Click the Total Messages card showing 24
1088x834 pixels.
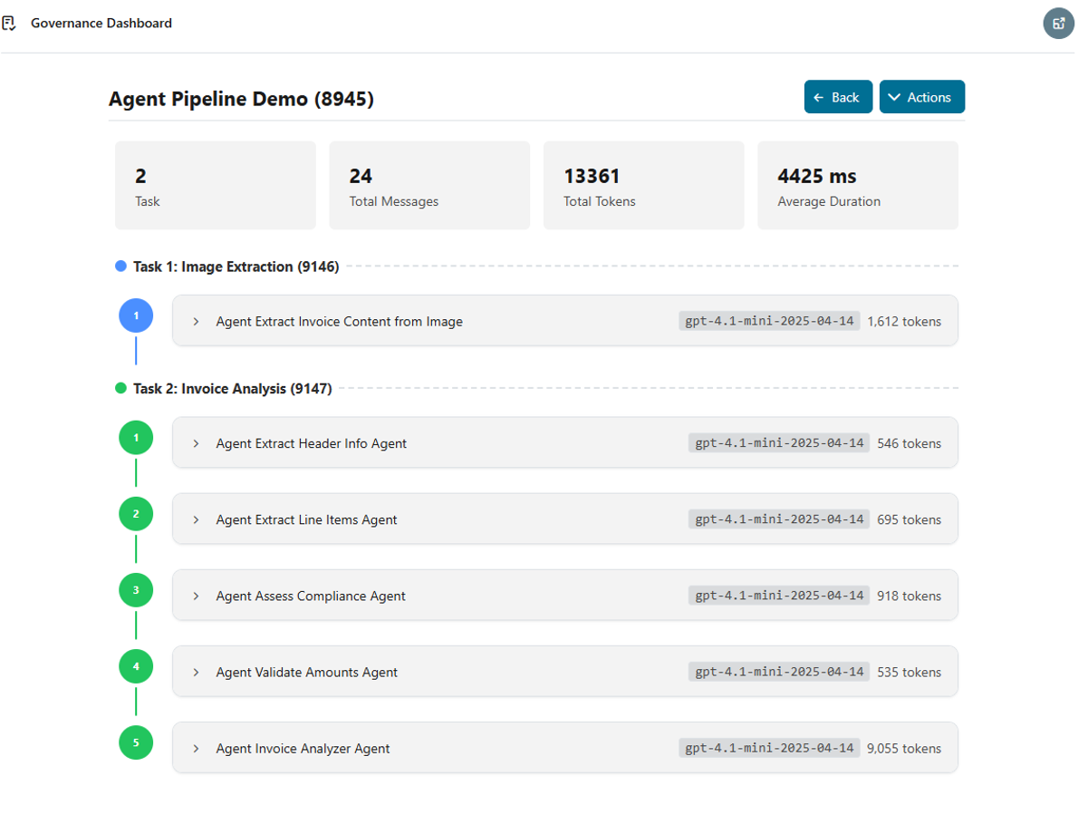click(429, 185)
